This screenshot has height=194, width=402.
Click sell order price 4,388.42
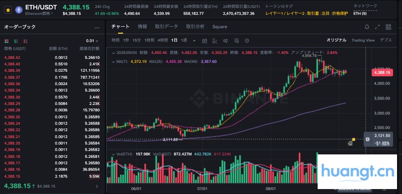click(12, 57)
